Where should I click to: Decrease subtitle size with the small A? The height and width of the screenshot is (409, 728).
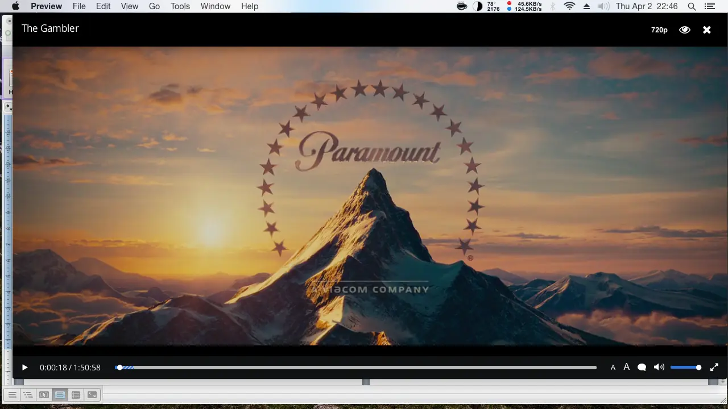pos(613,368)
